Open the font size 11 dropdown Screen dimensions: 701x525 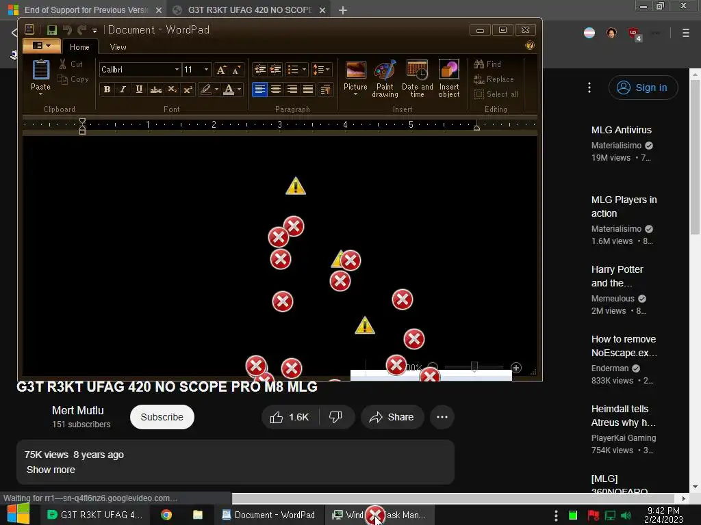pyautogui.click(x=206, y=70)
